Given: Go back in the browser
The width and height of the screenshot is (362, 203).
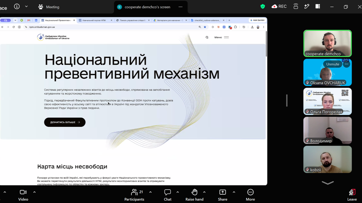Looking at the screenshot, I should coord(2,27).
